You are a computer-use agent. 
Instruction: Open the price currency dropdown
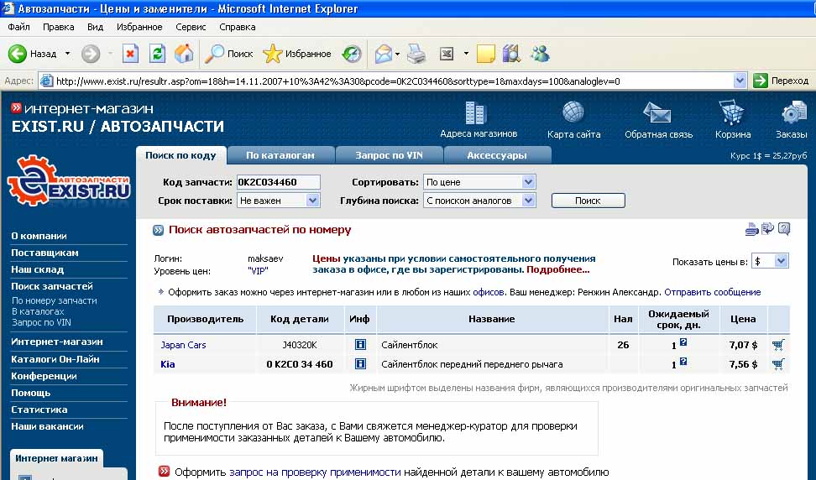[x=781, y=261]
